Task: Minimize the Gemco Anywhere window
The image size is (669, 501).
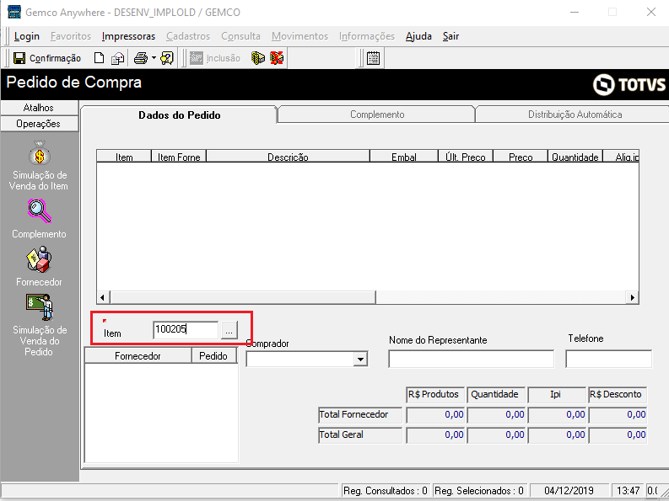Action: click(x=575, y=12)
